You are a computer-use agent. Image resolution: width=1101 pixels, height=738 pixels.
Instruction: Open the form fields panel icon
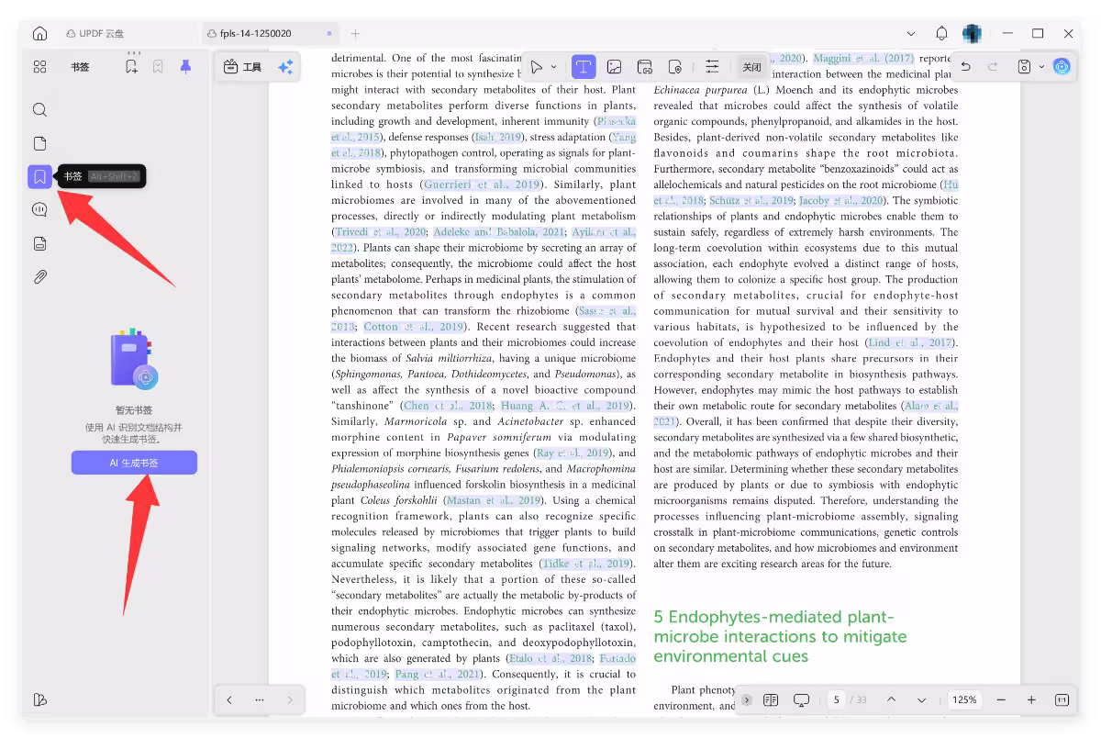tap(39, 243)
